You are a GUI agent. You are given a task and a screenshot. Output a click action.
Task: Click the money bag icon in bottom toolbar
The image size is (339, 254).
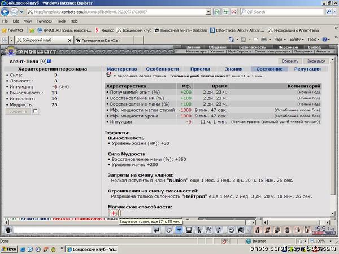[x=258, y=230]
